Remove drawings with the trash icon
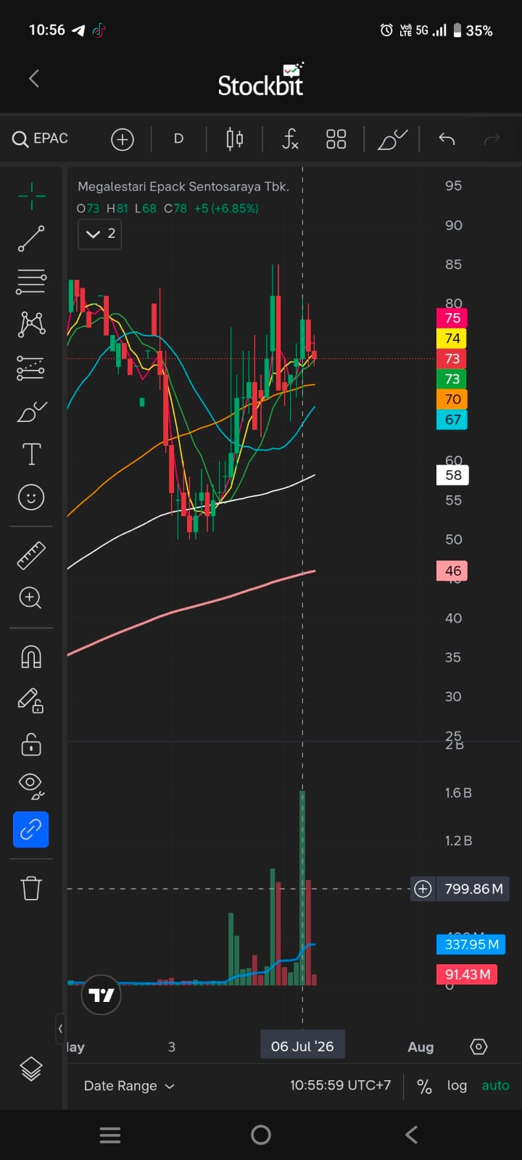The width and height of the screenshot is (522, 1160). coord(31,887)
